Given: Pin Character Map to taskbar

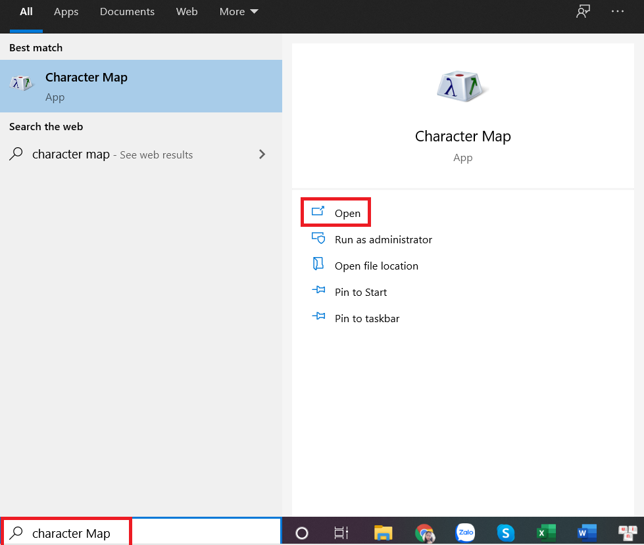Looking at the screenshot, I should coord(366,319).
